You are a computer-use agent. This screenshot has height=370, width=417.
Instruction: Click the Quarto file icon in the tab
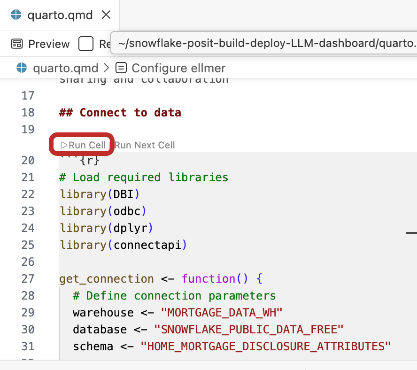tap(16, 15)
